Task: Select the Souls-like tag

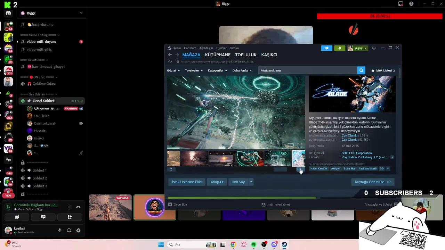Action: (349, 169)
